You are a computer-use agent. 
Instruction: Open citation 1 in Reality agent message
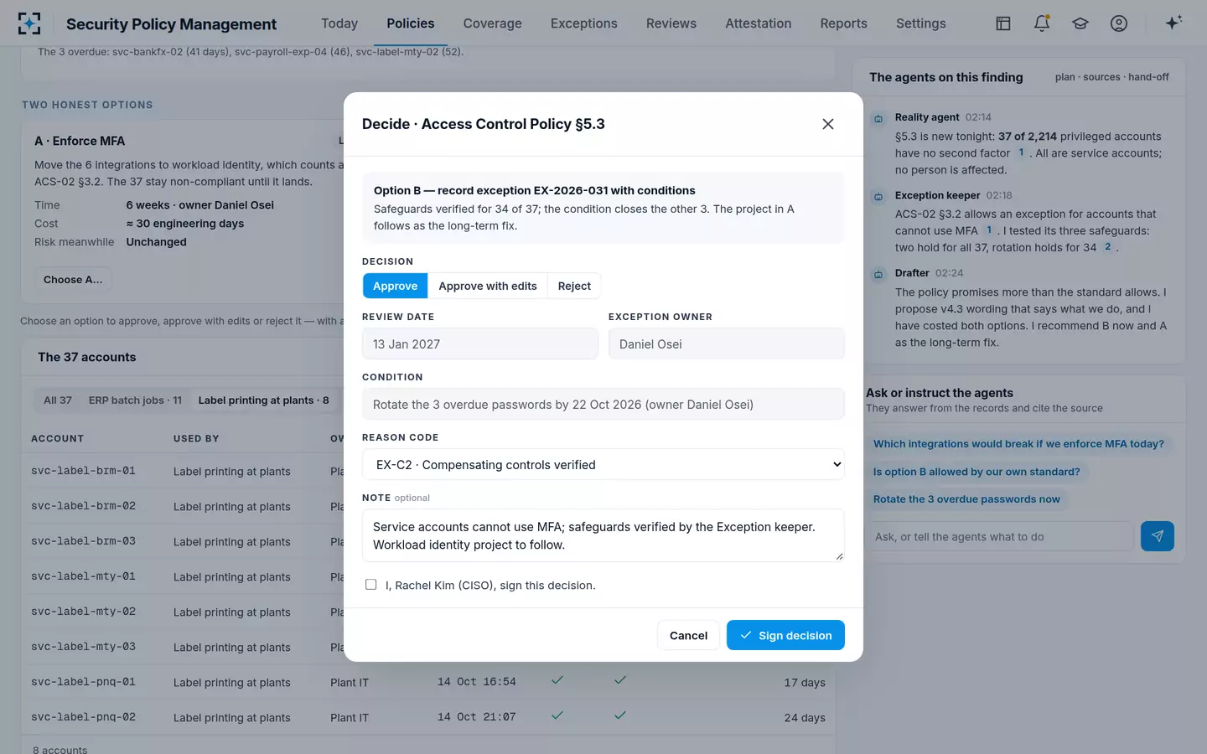tap(1021, 152)
